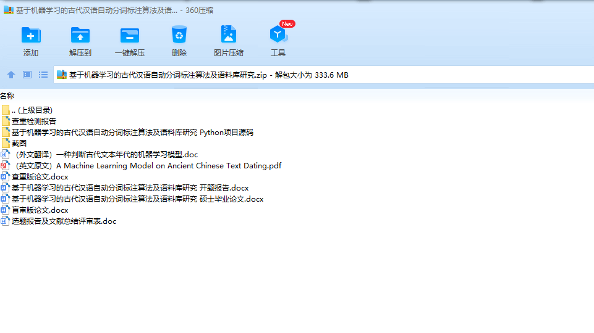594x333 pixels.
Task: Click the folder icon beside the Python项目源码 folder
Action: tap(6, 133)
